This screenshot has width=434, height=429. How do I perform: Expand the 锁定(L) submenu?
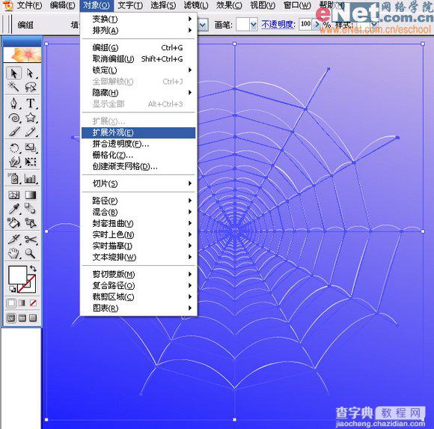tap(138, 70)
